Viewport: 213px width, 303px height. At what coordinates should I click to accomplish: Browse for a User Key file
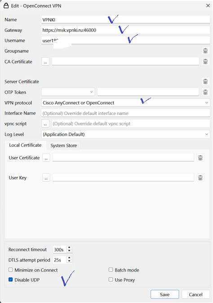pos(46,177)
